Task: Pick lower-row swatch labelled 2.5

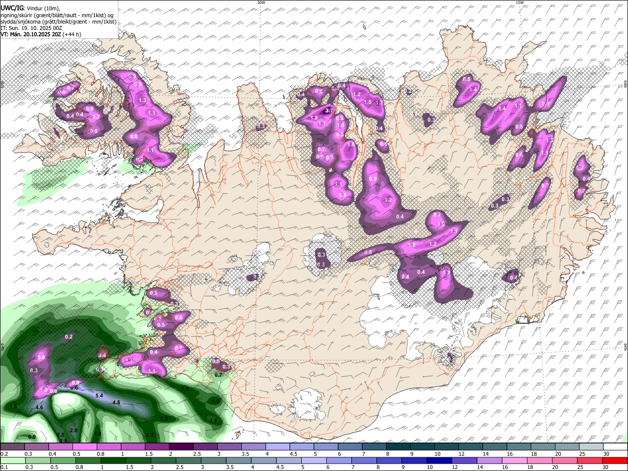Action: pos(189,460)
